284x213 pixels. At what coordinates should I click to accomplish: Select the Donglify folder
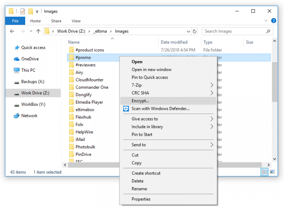(x=84, y=95)
